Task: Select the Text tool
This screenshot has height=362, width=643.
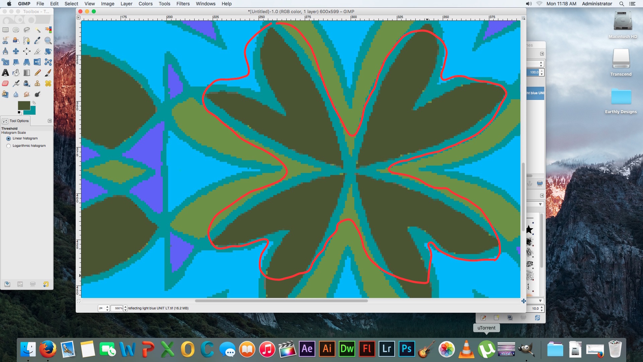Action: 5,73
